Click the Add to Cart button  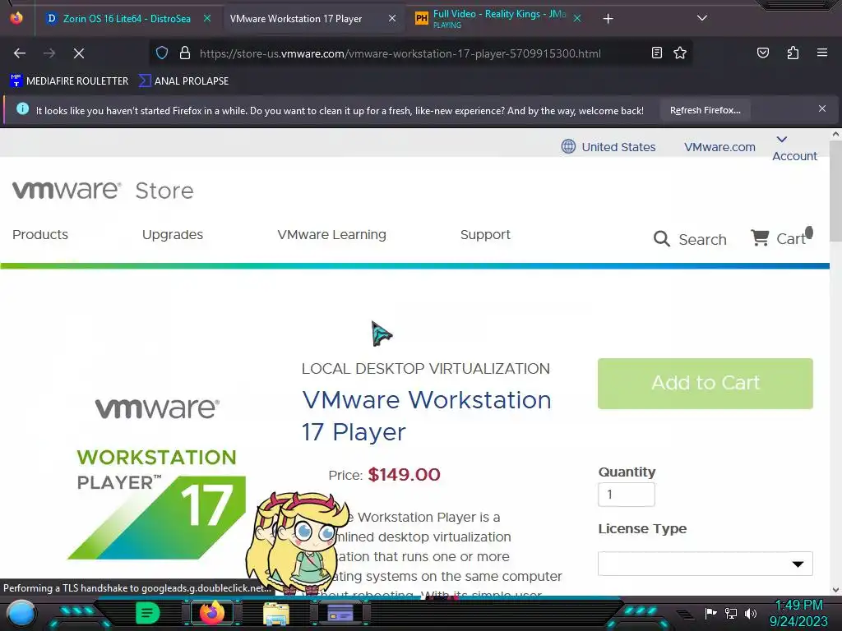pos(705,383)
